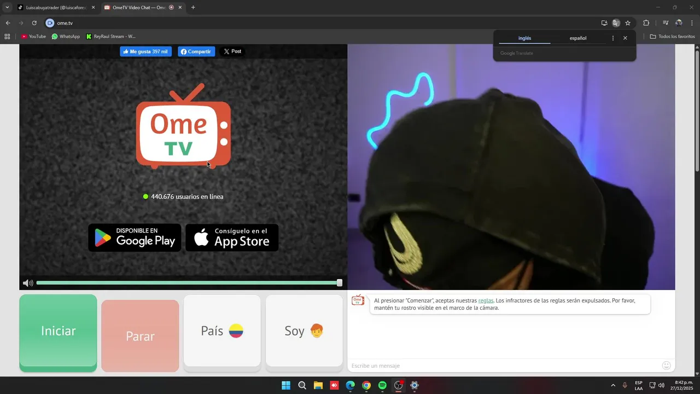Close the Google Translate popup

pos(625,38)
